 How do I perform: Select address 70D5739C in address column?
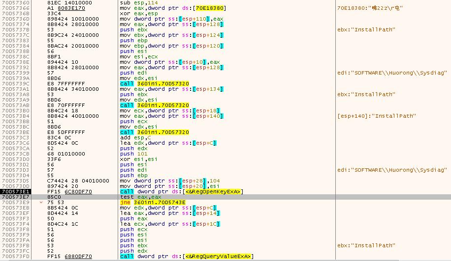pos(16,83)
